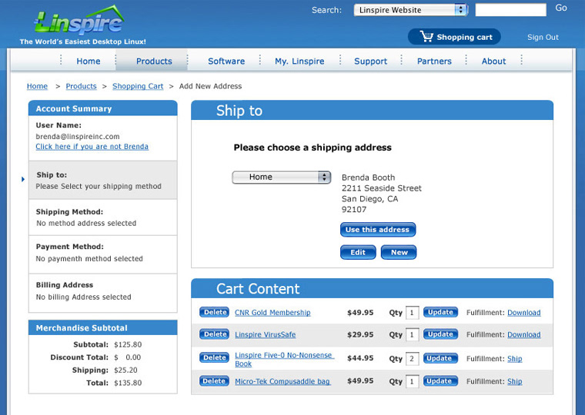Open the Partners navigation tab
Image resolution: width=585 pixels, height=415 pixels.
tap(434, 61)
